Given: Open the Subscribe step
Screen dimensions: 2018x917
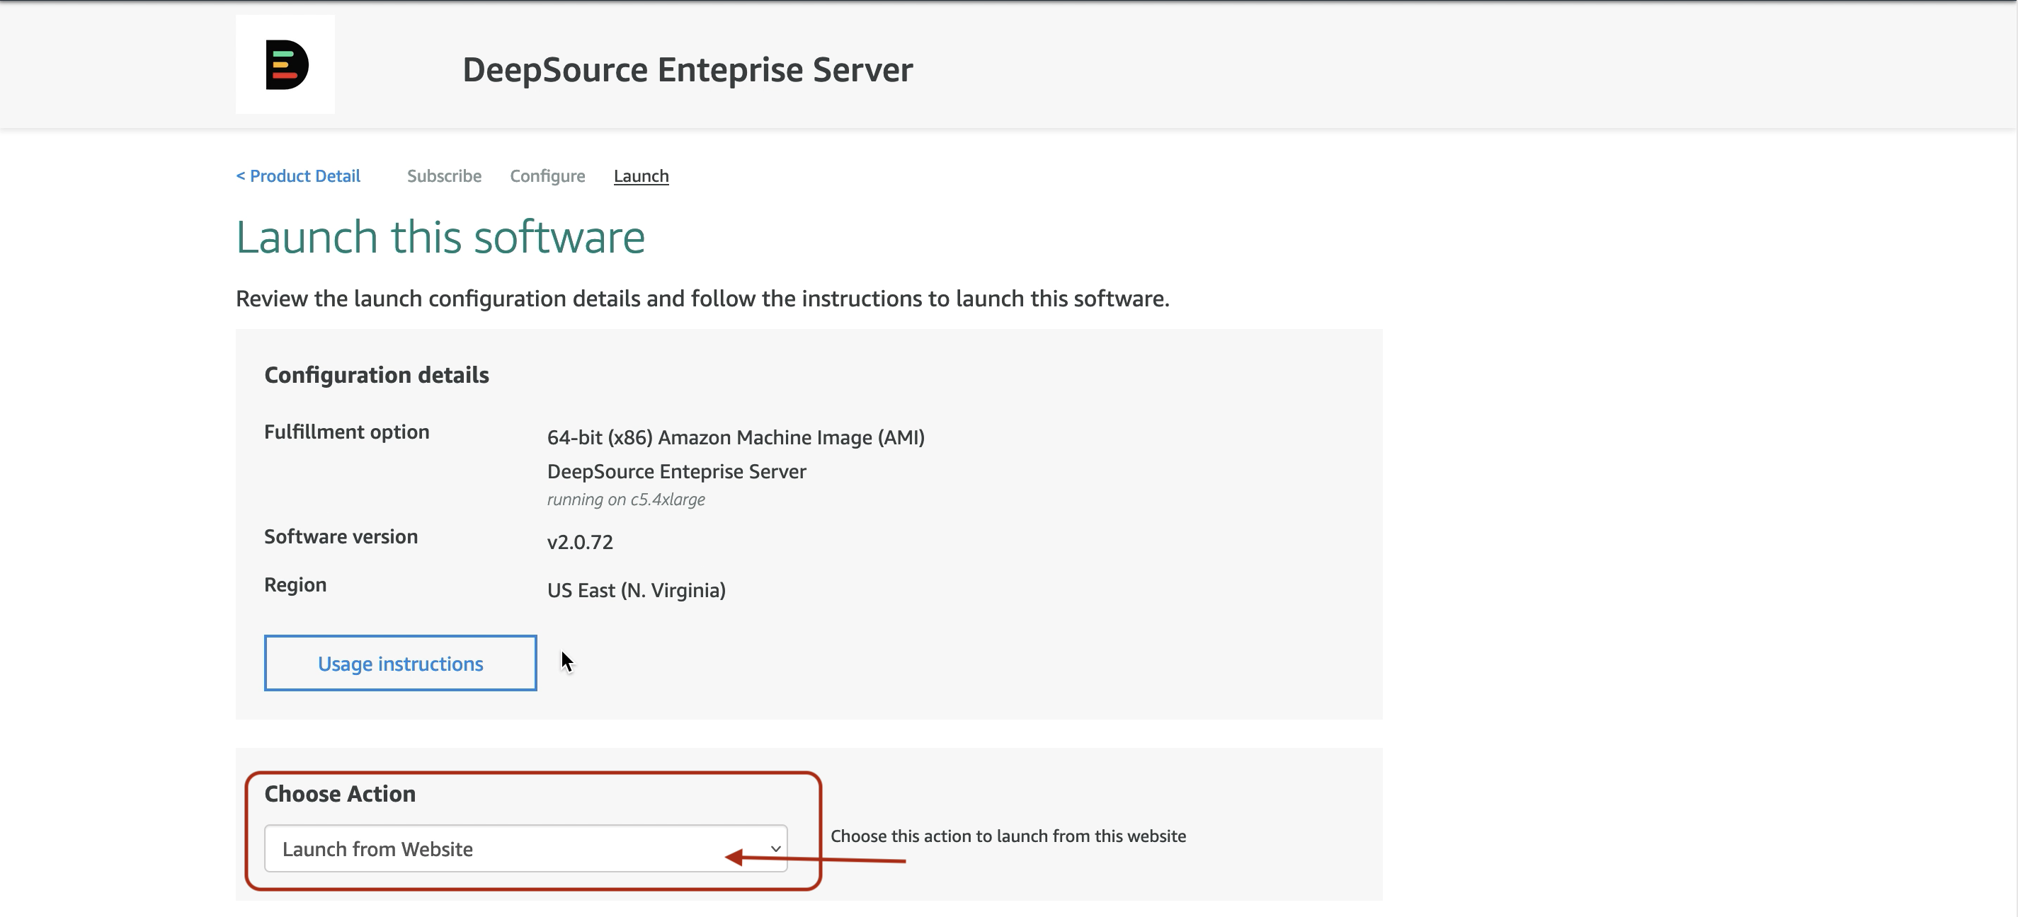Looking at the screenshot, I should (x=444, y=176).
